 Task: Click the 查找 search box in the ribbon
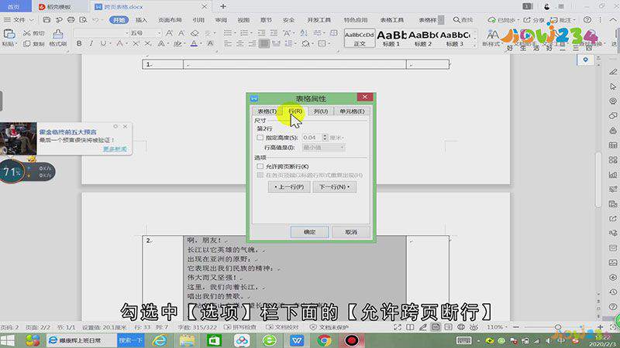(x=463, y=20)
